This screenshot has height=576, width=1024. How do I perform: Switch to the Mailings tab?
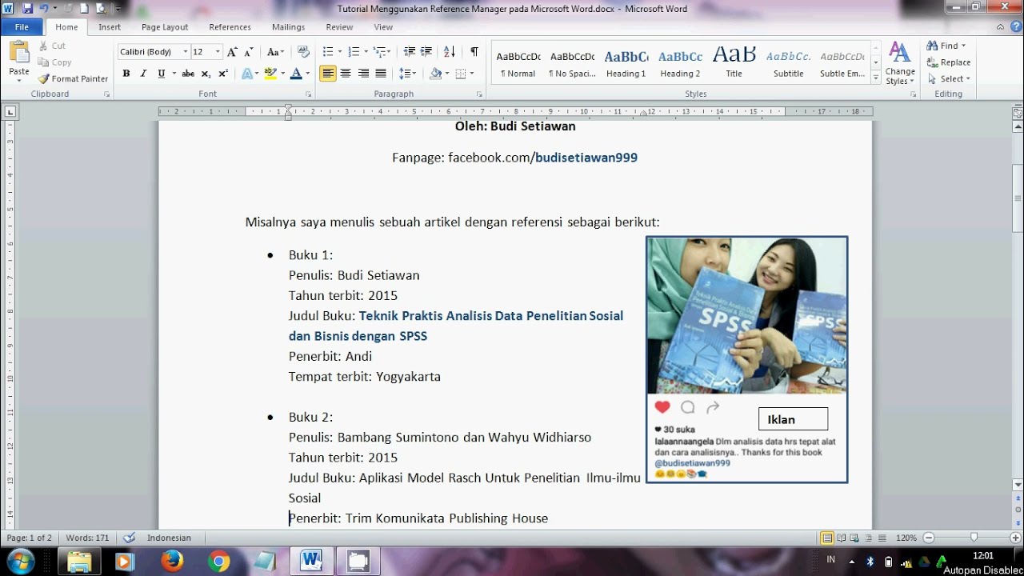coord(288,26)
